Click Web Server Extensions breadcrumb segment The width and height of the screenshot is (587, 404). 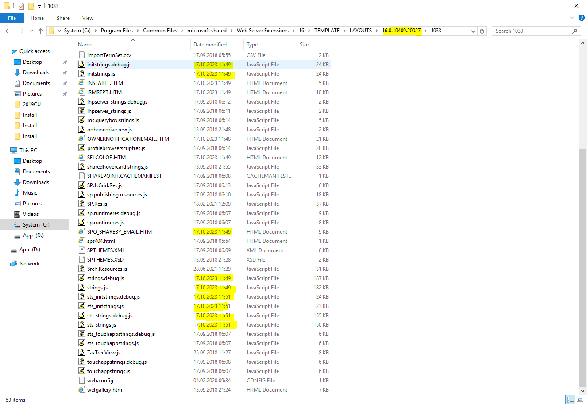[x=263, y=31]
